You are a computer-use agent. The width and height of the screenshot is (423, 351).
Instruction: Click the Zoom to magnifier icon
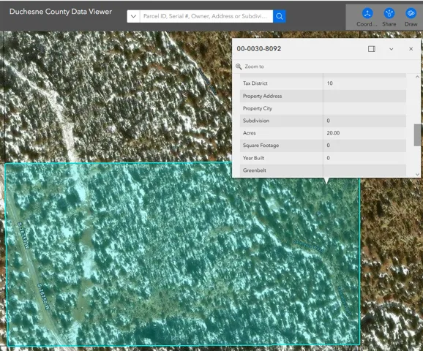tap(239, 67)
